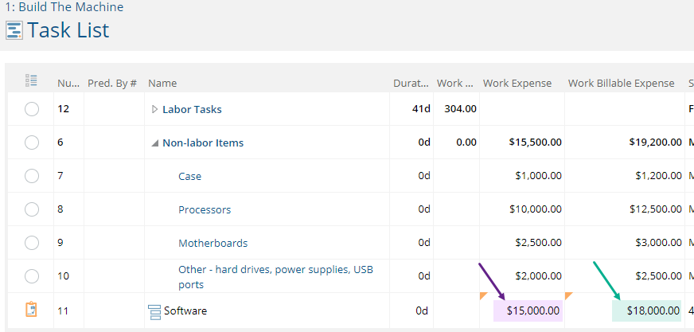694x332 pixels.
Task: Sort by the Name column header
Action: click(x=162, y=84)
